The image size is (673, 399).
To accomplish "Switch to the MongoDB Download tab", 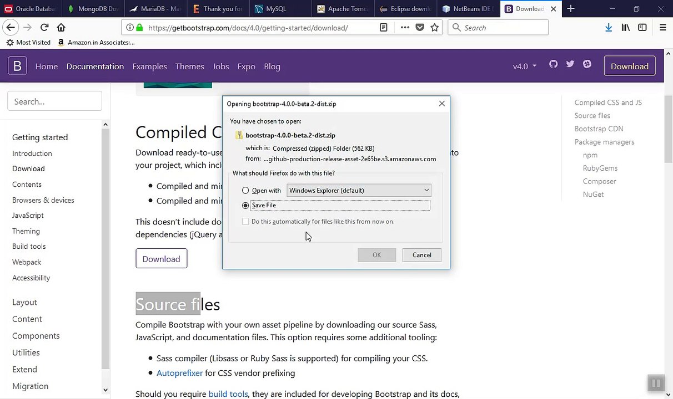I will click(93, 9).
